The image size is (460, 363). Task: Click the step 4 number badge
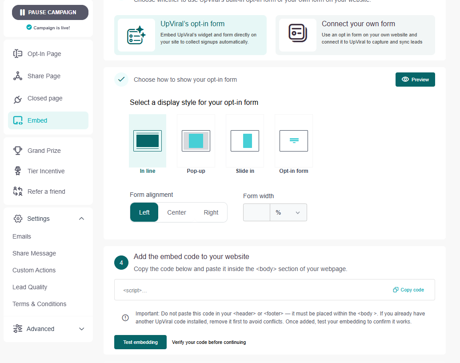coord(121,263)
